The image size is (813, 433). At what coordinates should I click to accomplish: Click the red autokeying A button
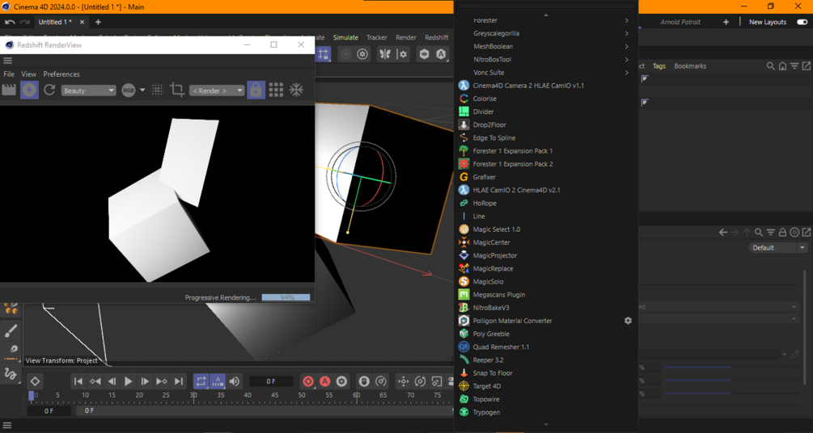coord(325,382)
